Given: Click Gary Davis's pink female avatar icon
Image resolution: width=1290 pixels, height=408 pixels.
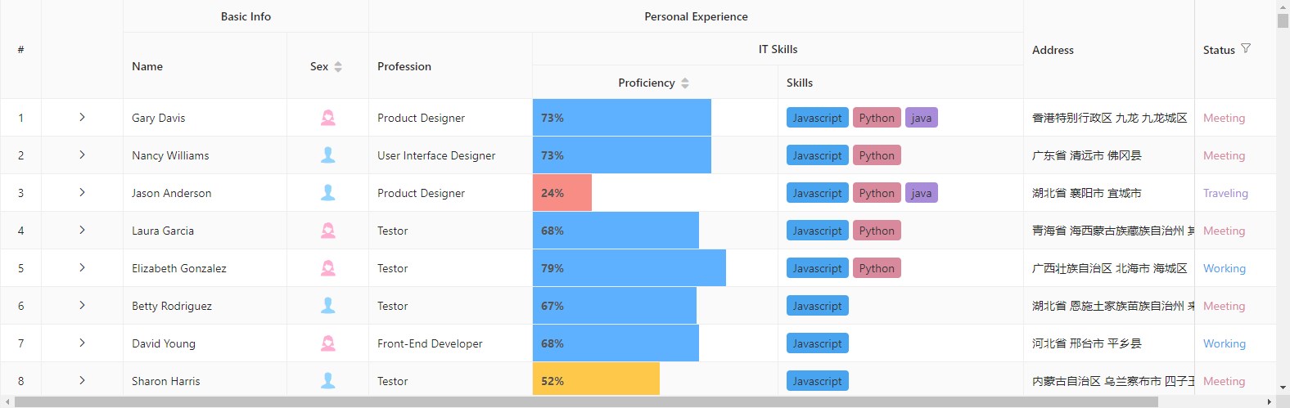Looking at the screenshot, I should [328, 118].
